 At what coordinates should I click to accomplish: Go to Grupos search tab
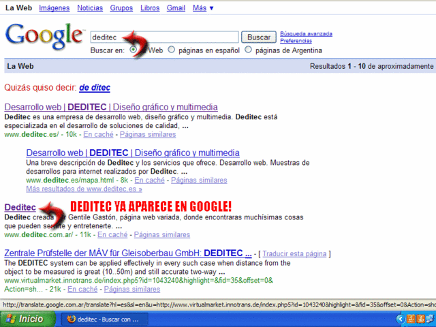click(x=121, y=8)
